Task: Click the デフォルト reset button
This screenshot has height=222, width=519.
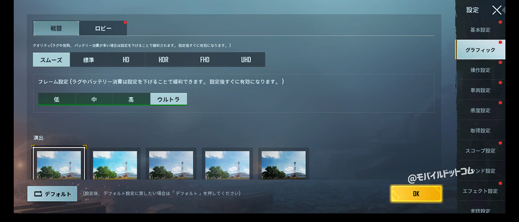Action: coord(52,194)
